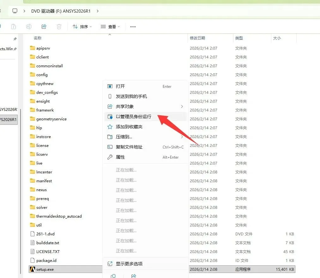Select the live folder

pyautogui.click(x=36, y=163)
